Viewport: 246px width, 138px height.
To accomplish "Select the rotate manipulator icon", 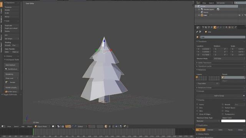I will click(73, 127).
